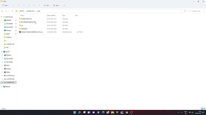
Task: Click the ENG language indicator in the tray
Action: 186,112
